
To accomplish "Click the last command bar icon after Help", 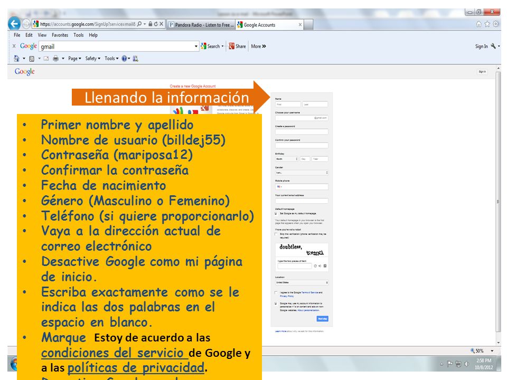I will tap(136, 59).
